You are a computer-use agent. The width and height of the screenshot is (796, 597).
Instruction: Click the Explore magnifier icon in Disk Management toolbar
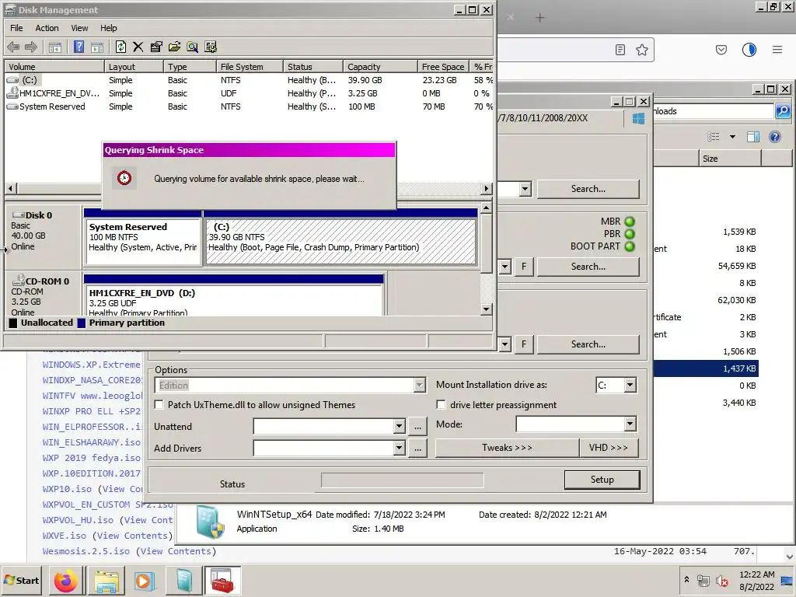[x=193, y=47]
